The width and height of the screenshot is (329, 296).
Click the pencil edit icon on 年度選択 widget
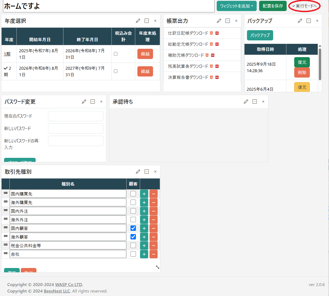click(x=138, y=21)
